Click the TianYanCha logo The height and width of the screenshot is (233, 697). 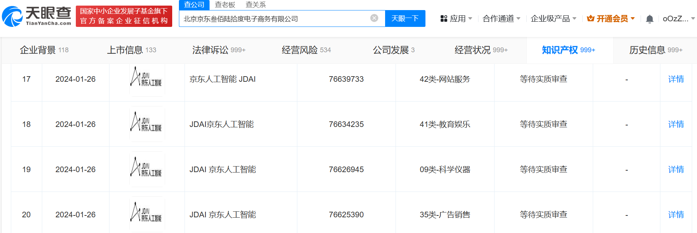pos(37,16)
